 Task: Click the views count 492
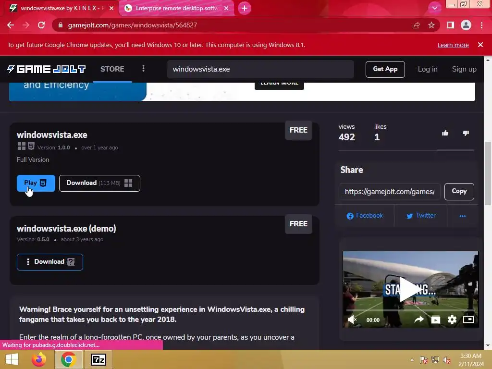347,137
